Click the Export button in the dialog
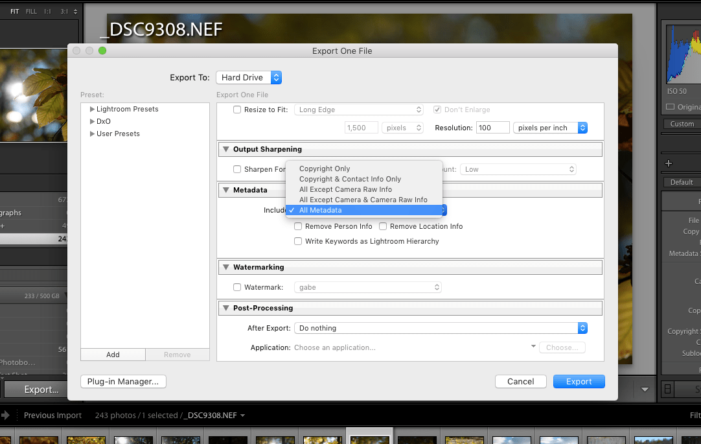Screen dimensions: 701x444 pyautogui.click(x=579, y=381)
